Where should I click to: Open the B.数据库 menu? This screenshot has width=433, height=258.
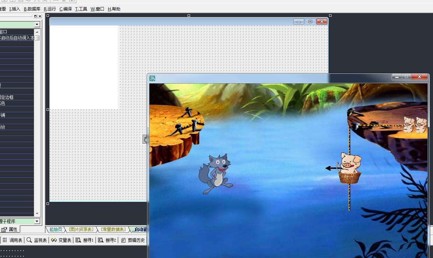click(x=32, y=9)
